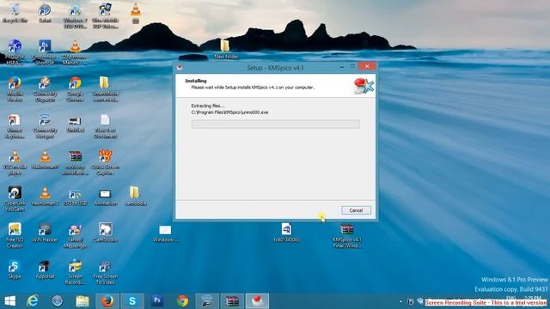Close the KMSpico setup window
This screenshot has width=550, height=309.
pyautogui.click(x=367, y=66)
